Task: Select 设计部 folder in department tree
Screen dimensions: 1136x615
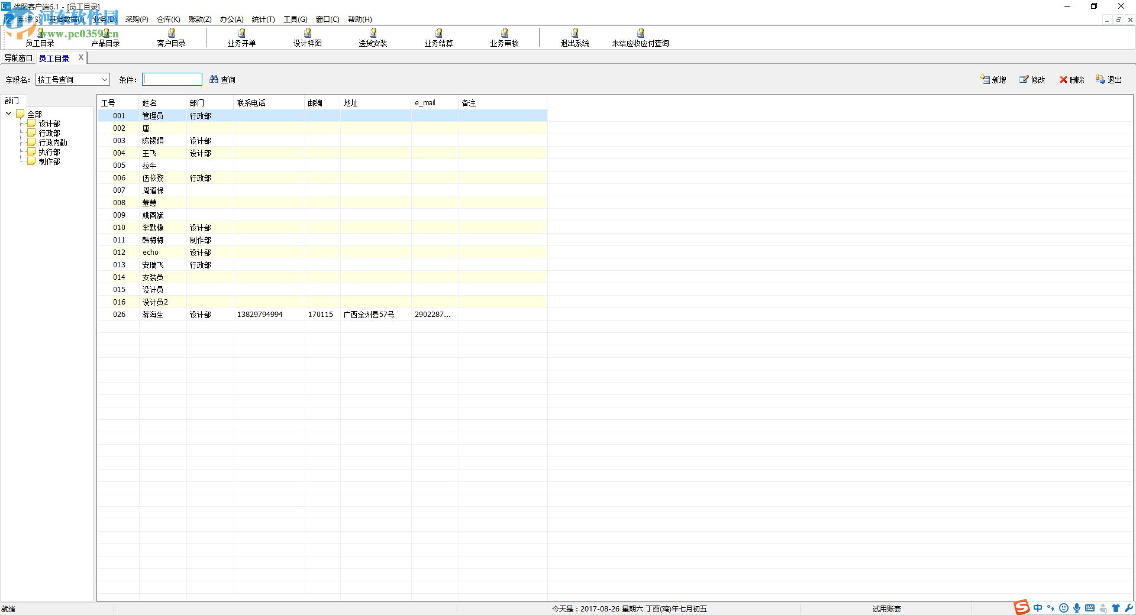Action: (x=49, y=124)
